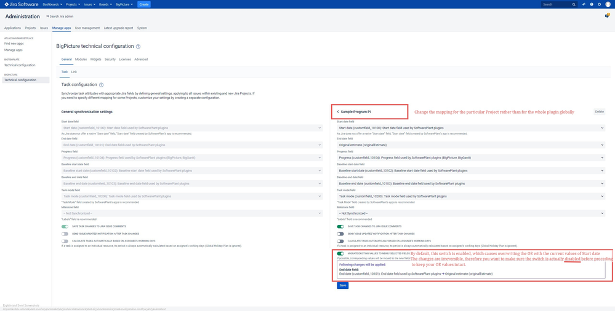Viewport: 615px width, 311px height.
Task: Open general End date field dropdown
Action: pos(192,145)
